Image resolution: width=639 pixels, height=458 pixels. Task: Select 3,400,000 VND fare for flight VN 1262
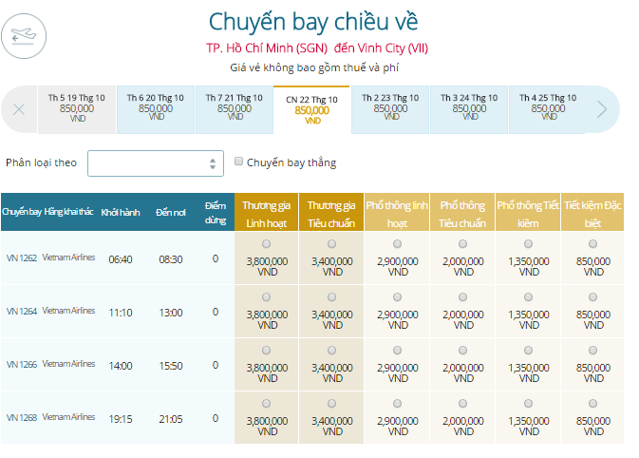331,244
